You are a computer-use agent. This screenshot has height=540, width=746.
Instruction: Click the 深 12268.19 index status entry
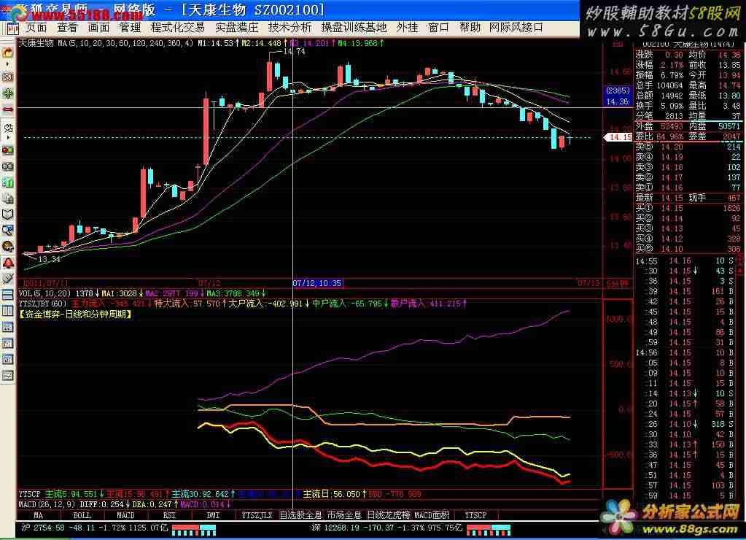coord(386,528)
